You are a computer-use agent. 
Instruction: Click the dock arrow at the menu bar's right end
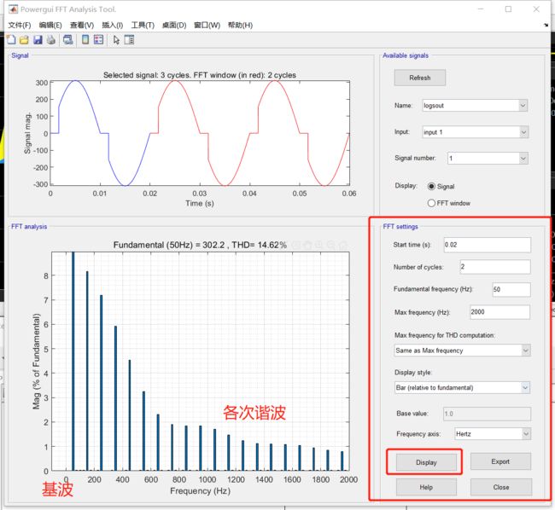[546, 25]
